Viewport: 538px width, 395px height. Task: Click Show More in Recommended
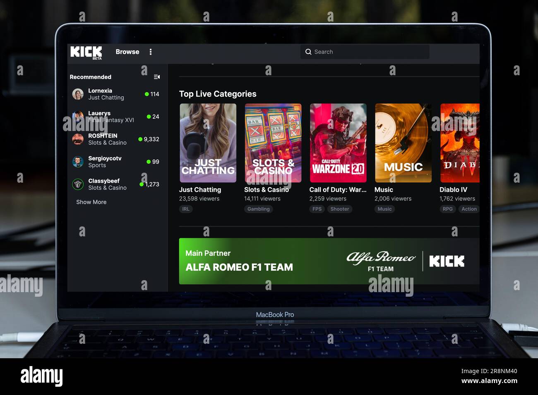click(91, 202)
